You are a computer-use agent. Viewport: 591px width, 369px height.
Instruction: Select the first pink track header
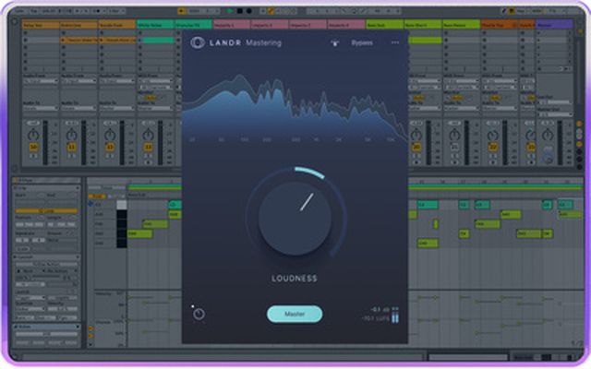tap(232, 25)
